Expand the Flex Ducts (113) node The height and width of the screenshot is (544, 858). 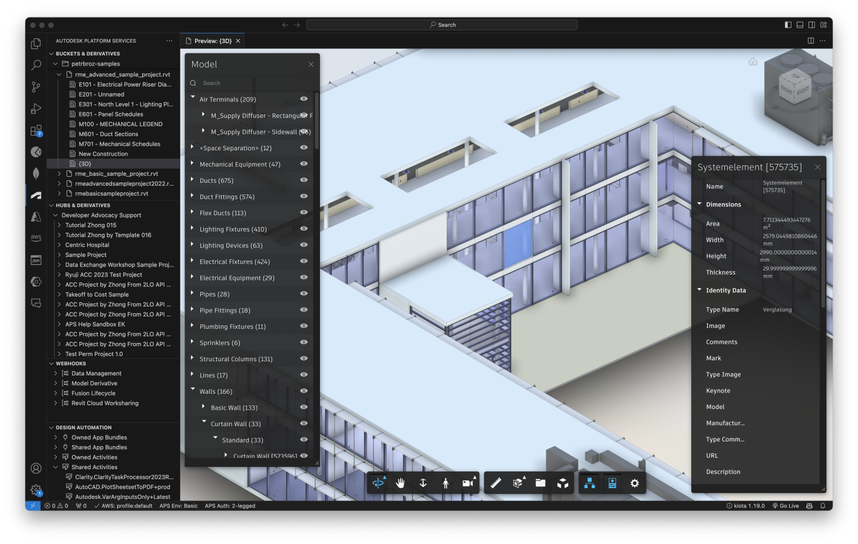(x=193, y=212)
